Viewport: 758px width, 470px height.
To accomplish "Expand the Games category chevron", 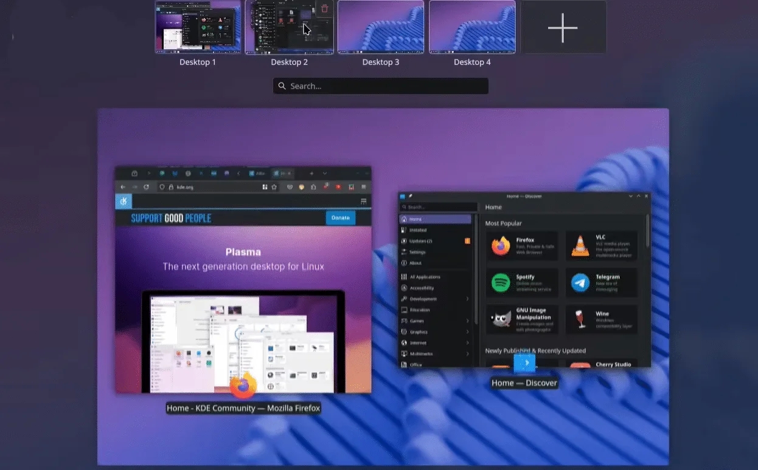I will [467, 321].
